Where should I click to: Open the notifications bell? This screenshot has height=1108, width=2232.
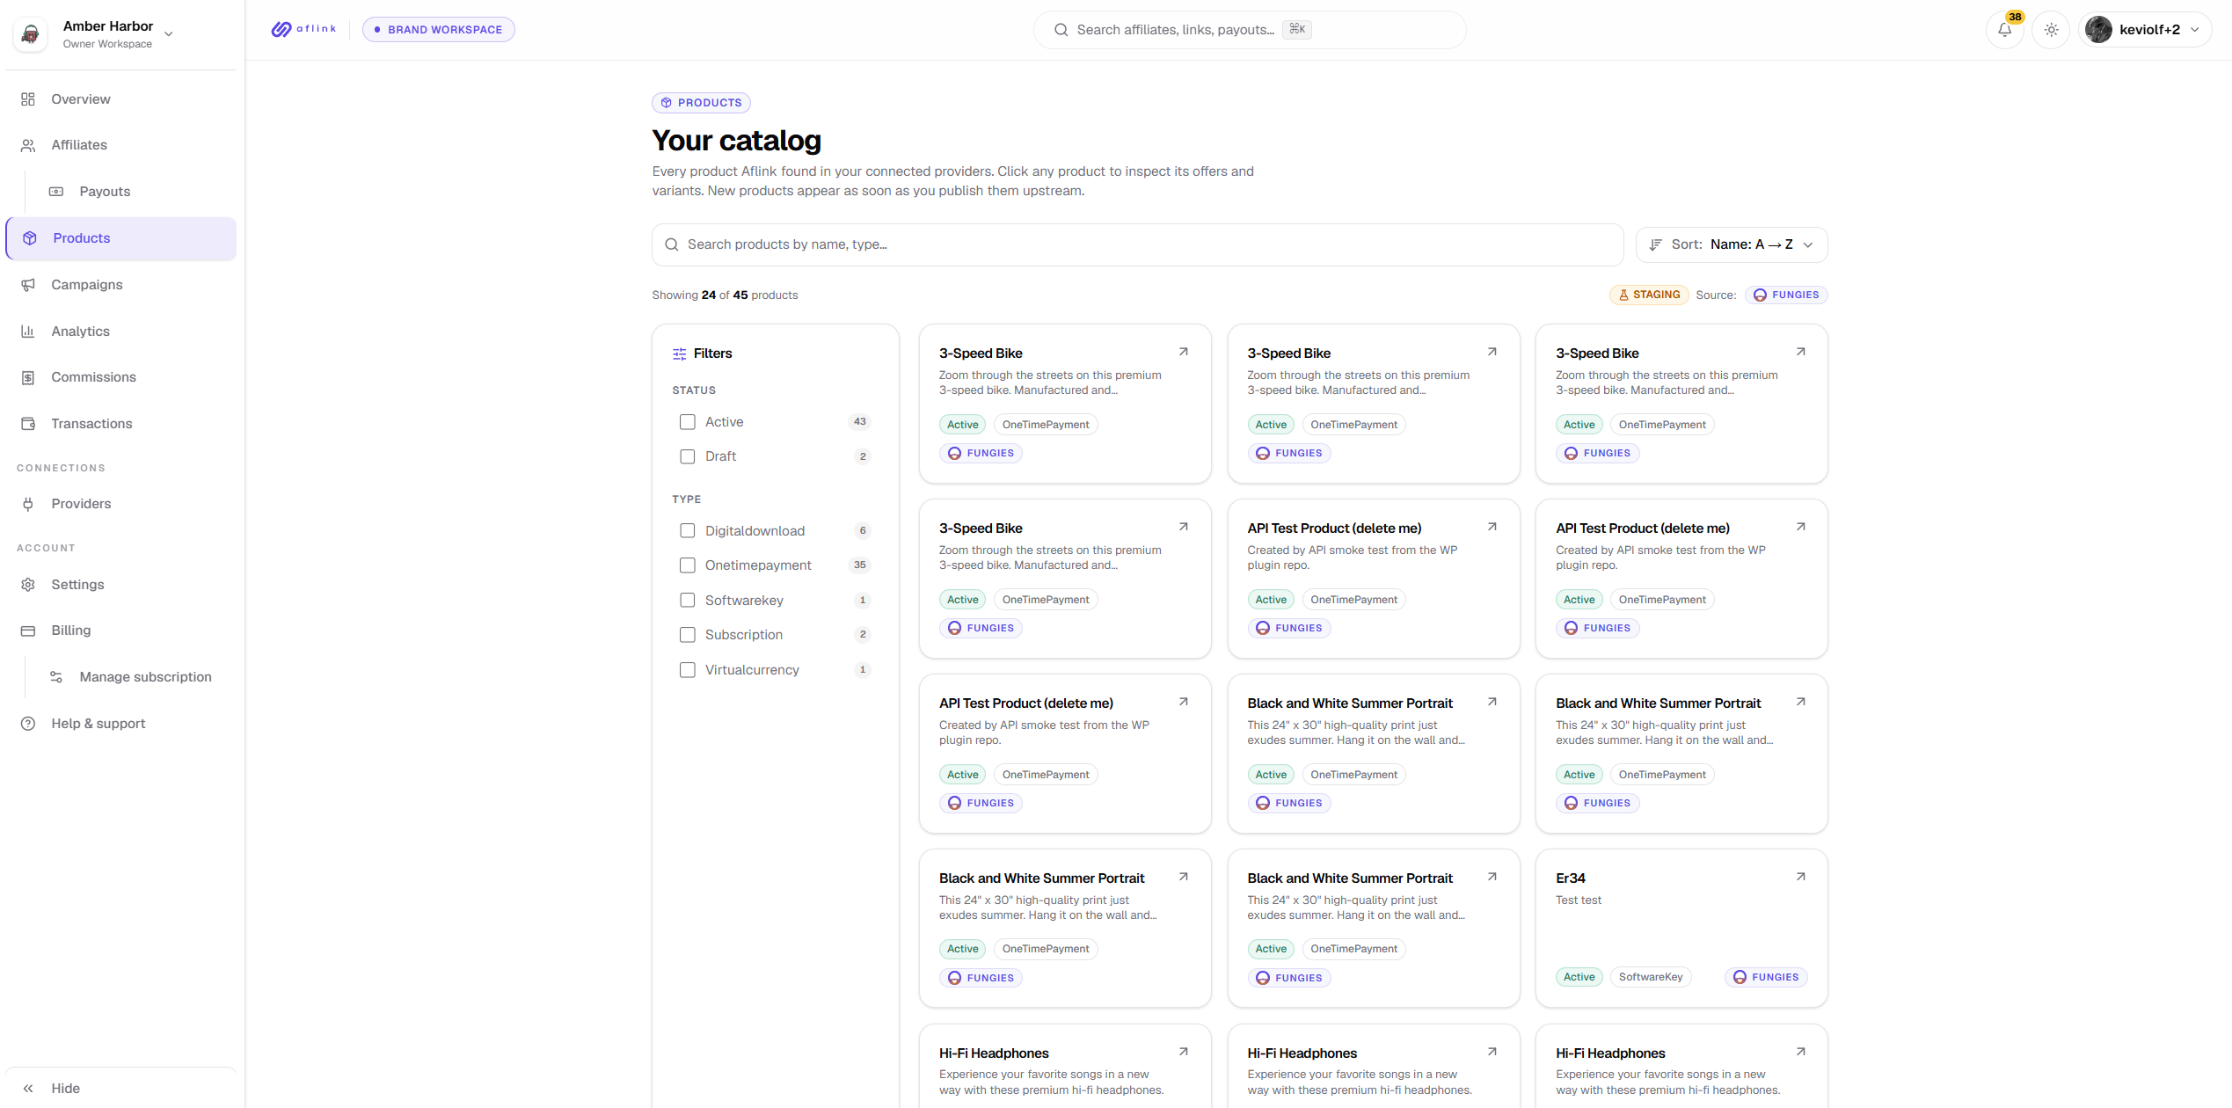click(x=2004, y=30)
